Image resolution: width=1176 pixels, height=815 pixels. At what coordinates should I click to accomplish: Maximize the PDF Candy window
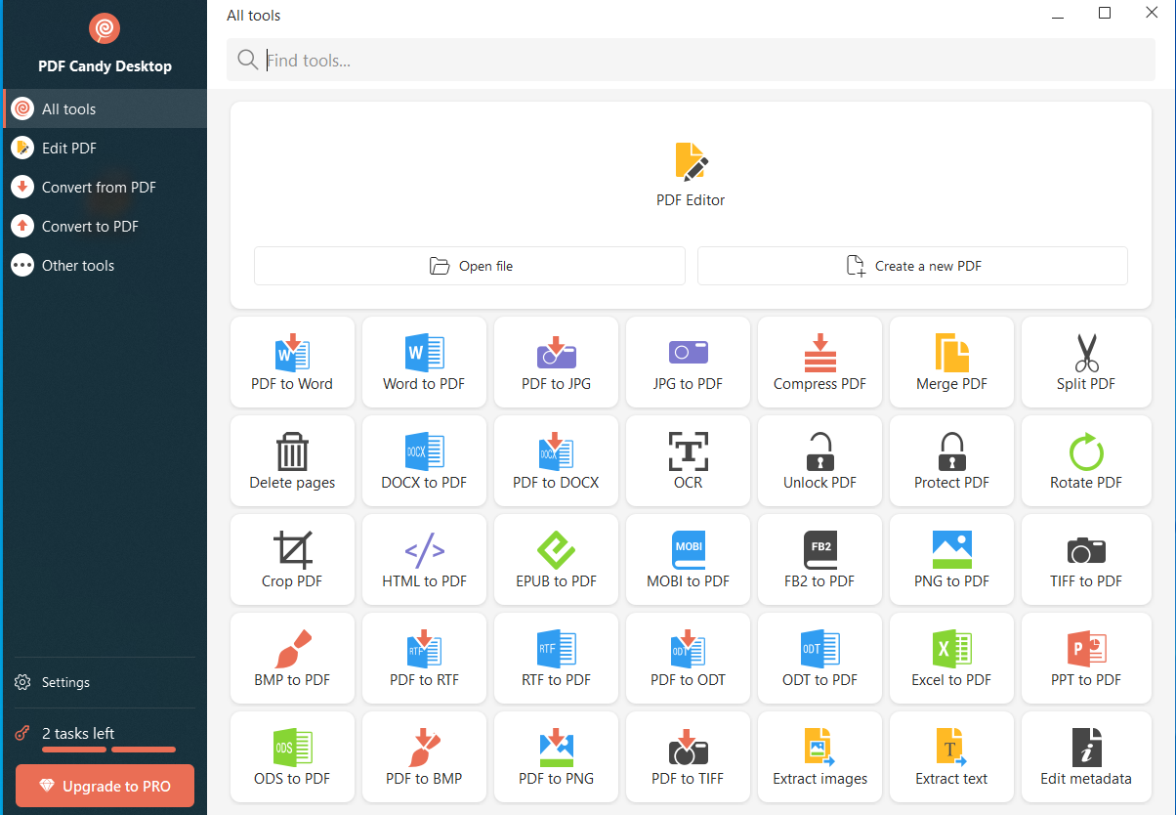(x=1105, y=14)
